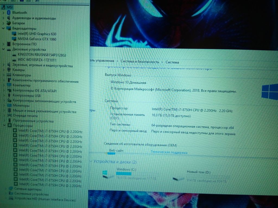
Task: Select the MSI root node label
Action: click(x=10, y=7)
